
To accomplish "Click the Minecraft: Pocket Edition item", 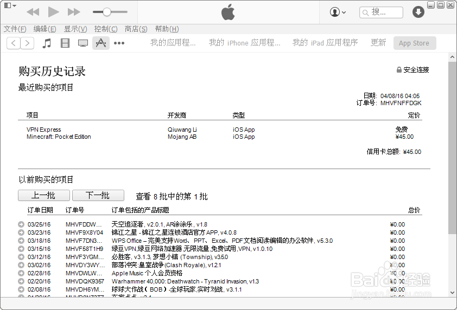I will coord(59,137).
